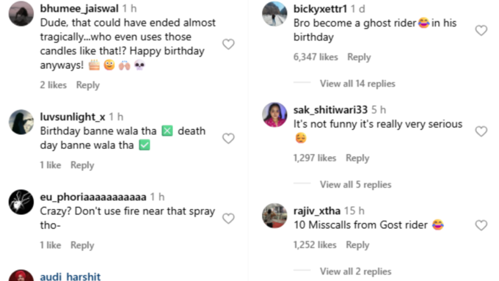The image size is (499, 281).
Task: Like sak_shitiwari33's comment with the heart
Action: (481, 131)
